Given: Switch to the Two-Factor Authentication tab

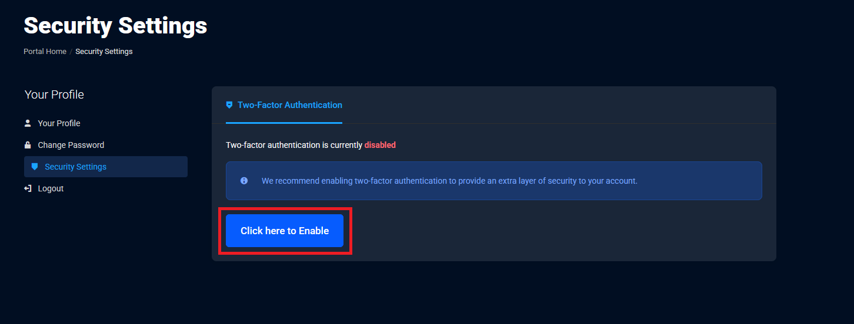Looking at the screenshot, I should tap(289, 105).
